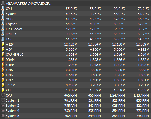Click the lightning bolt icon for DRAM

pyautogui.click(x=3, y=60)
